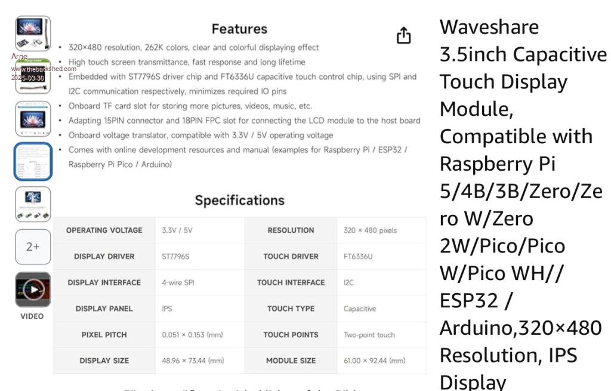Click the OPERATING VOLTAGE spec cell
This screenshot has width=611, height=391.
[104, 230]
